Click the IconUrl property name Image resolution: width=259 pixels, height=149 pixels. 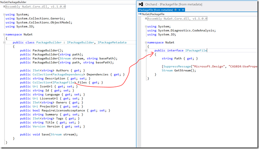pyautogui.click(x=46, y=86)
